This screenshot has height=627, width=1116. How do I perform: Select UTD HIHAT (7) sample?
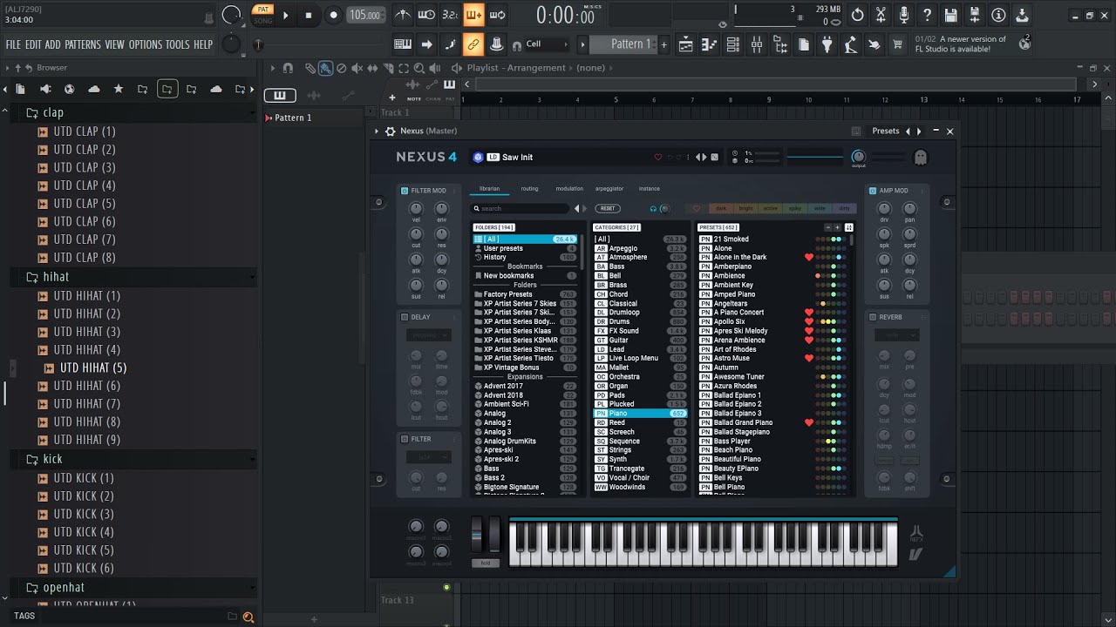click(87, 404)
